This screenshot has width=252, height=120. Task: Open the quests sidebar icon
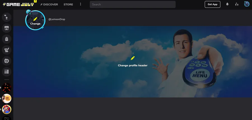[x=7, y=50]
